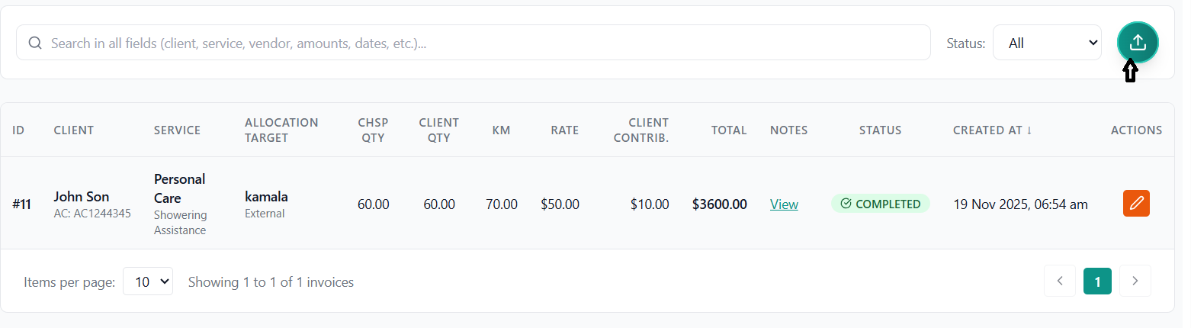Click the search magnifier icon
The width and height of the screenshot is (1191, 328).
tap(34, 43)
